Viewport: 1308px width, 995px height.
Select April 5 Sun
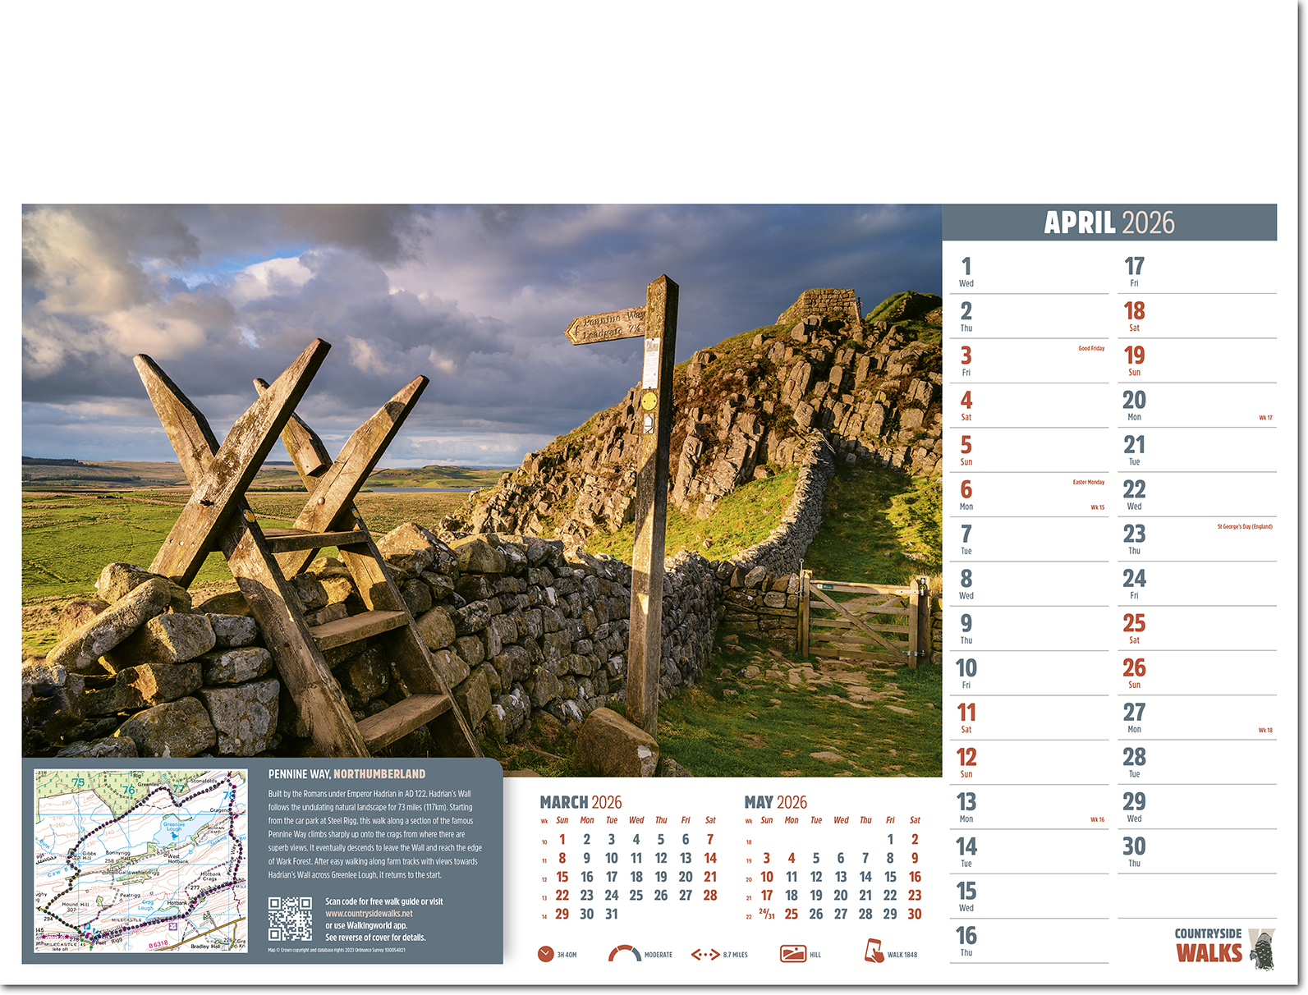[x=966, y=450]
